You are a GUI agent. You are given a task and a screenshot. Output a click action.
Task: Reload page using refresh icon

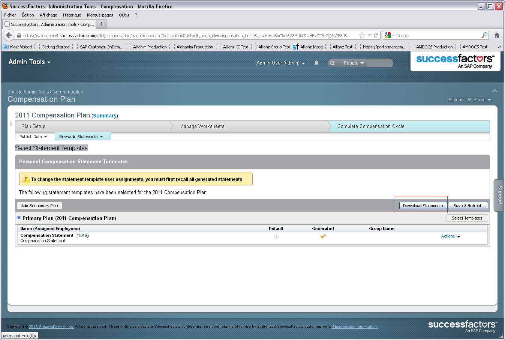click(376, 35)
